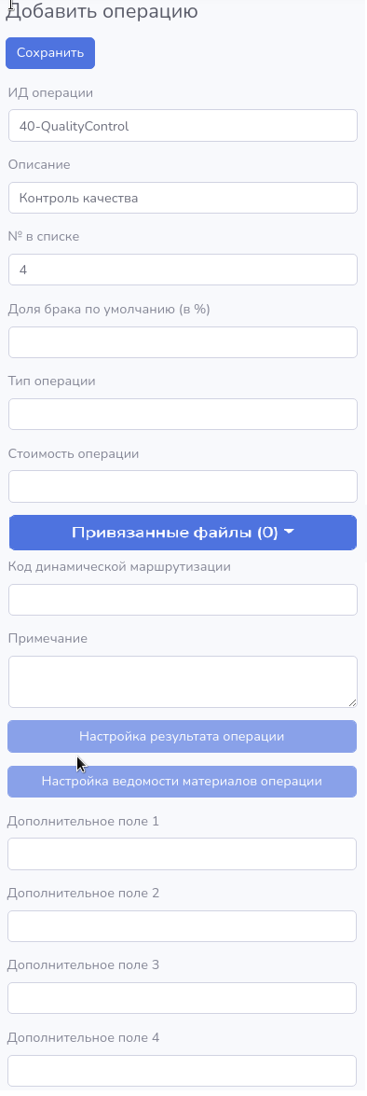Screen dimensions: 367x1096
Task: Select the Дополнительное поле 2 input
Action: pos(183,926)
